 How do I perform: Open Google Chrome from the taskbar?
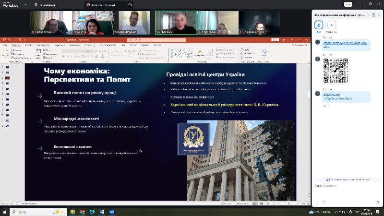(83, 211)
